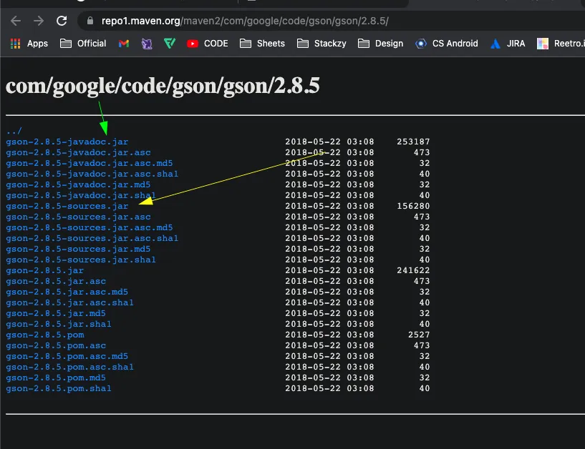Click the browser forward arrow

pyautogui.click(x=39, y=21)
